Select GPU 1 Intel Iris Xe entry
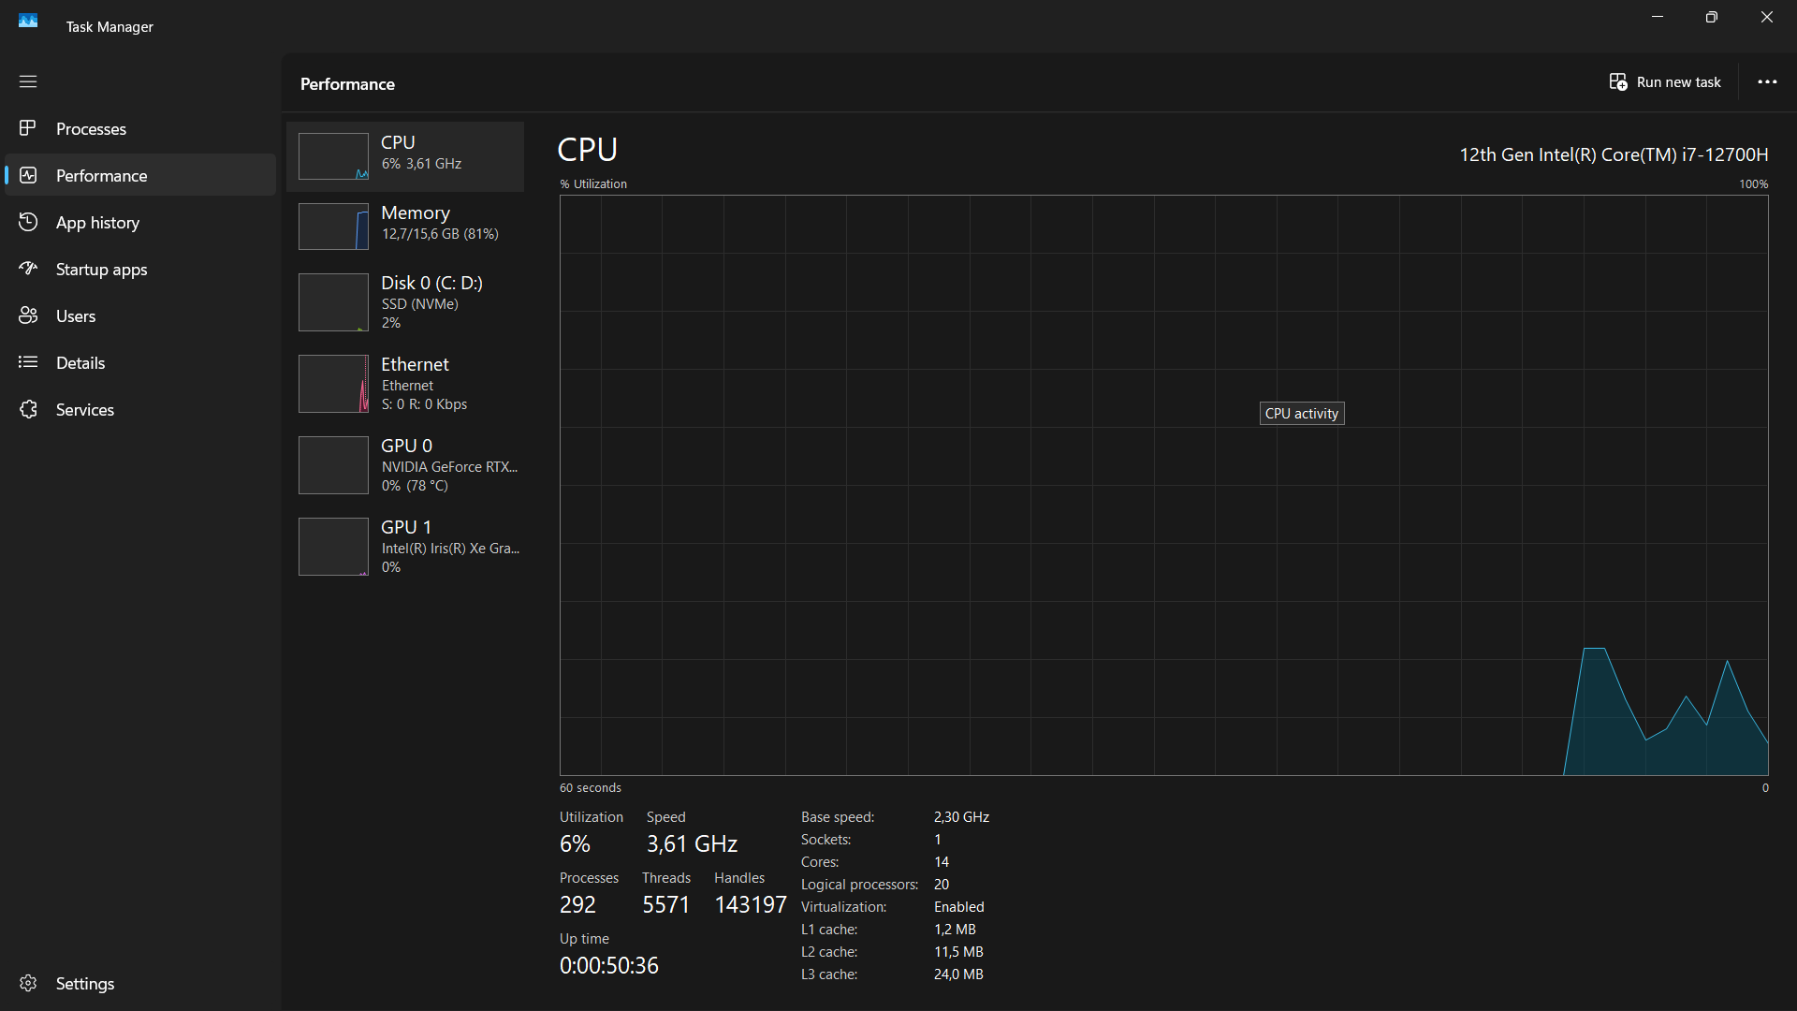Viewport: 1797px width, 1011px height. 405,547
